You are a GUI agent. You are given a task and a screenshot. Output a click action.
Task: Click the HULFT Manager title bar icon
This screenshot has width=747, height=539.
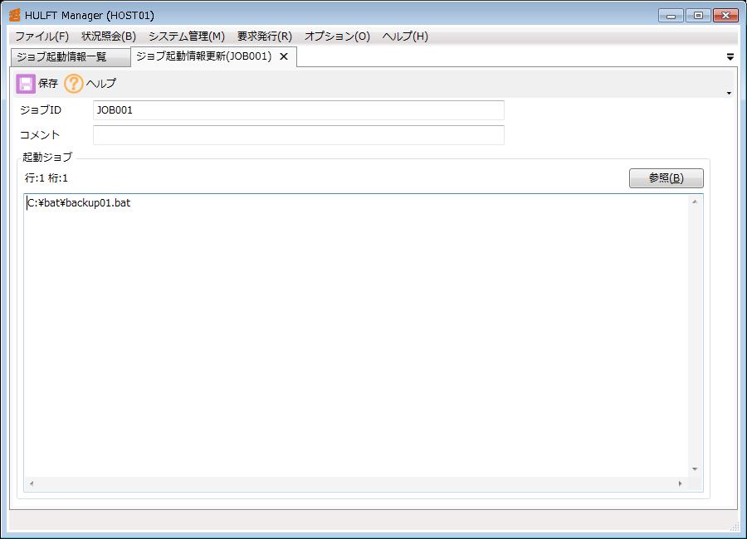point(14,15)
